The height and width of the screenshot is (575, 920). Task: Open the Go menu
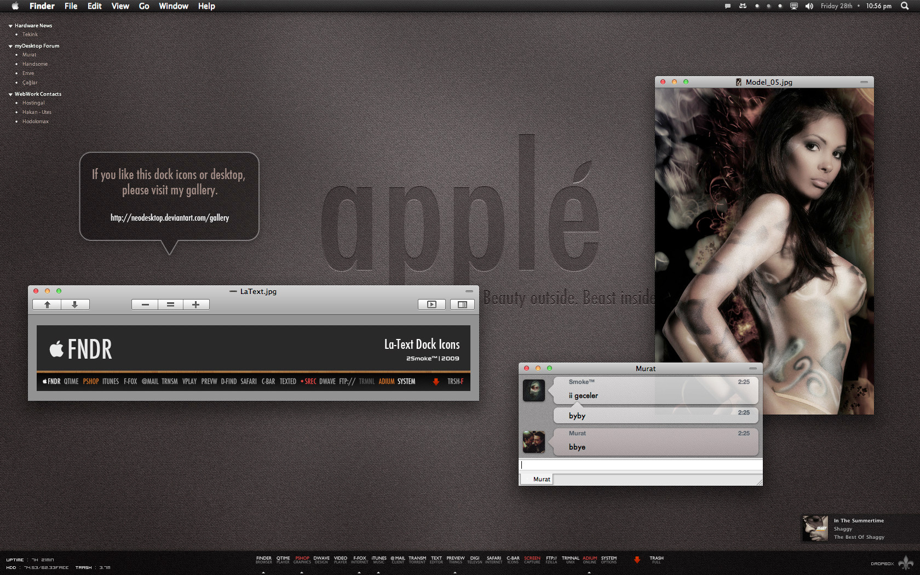[x=144, y=6]
